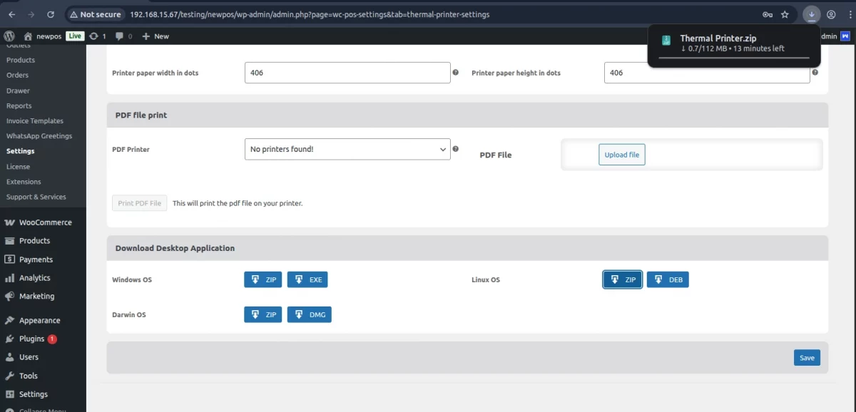This screenshot has width=856, height=412.
Task: Open the browser profile icon
Action: [x=831, y=14]
